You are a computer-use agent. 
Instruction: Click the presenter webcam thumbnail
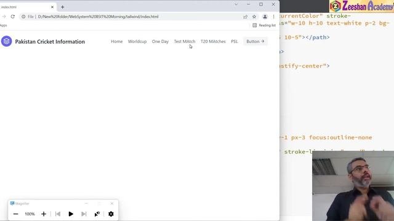pyautogui.click(x=353, y=186)
